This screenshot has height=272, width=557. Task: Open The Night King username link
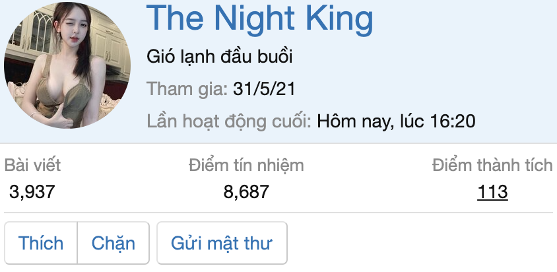point(259,20)
